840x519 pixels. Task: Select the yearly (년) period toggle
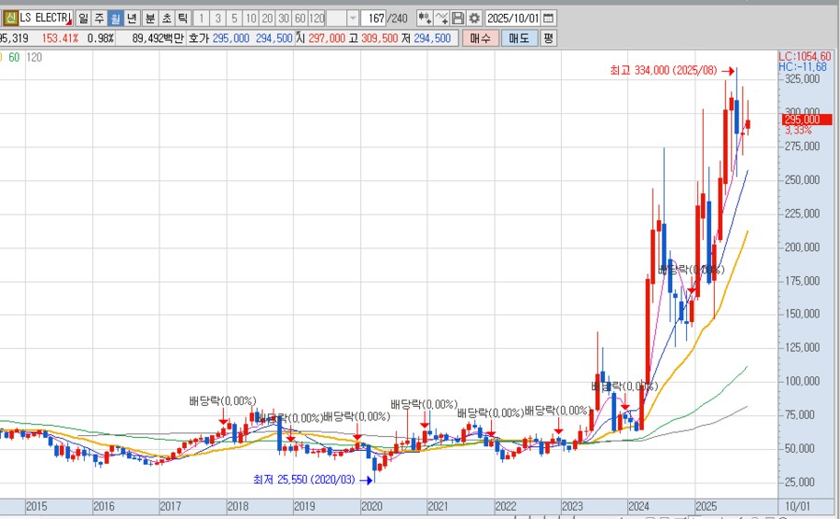point(132,18)
